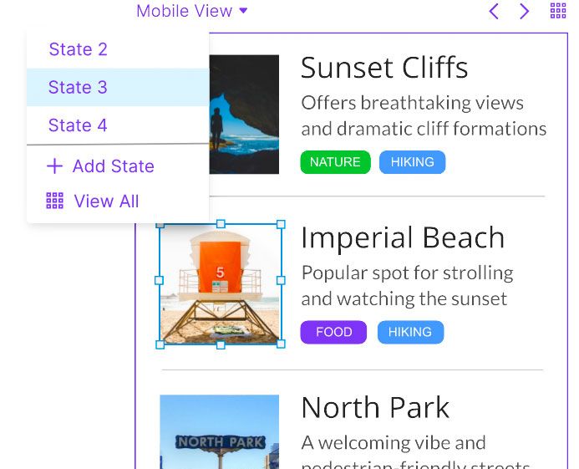
Task: Open the grid view icon at top right
Action: (558, 11)
